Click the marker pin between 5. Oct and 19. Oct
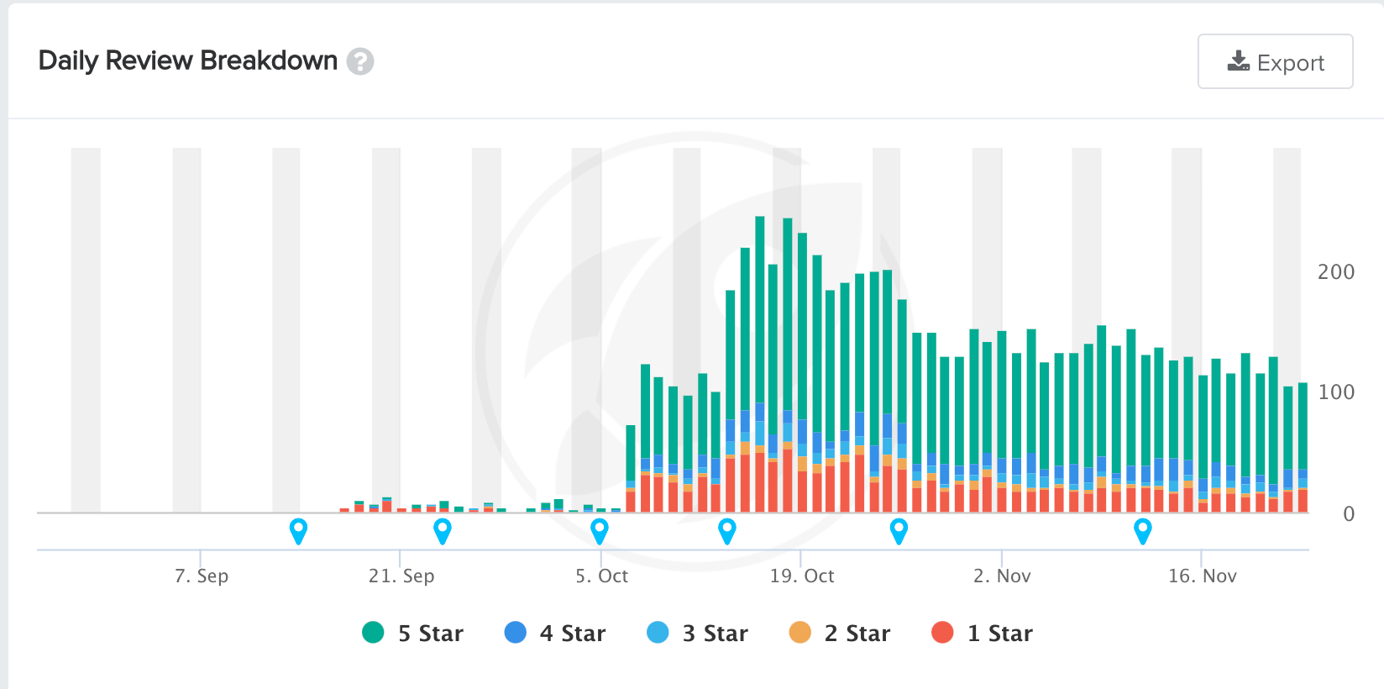Screen dimensions: 1384x689 tap(727, 531)
